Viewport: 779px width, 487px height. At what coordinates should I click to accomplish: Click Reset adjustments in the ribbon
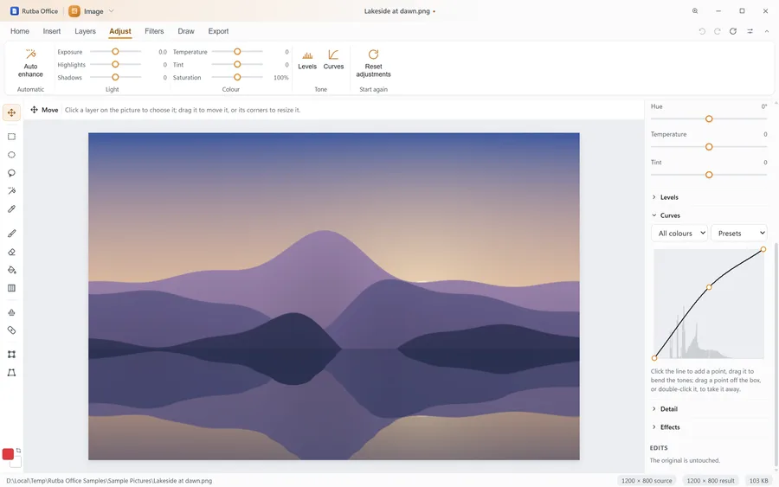[x=373, y=63]
